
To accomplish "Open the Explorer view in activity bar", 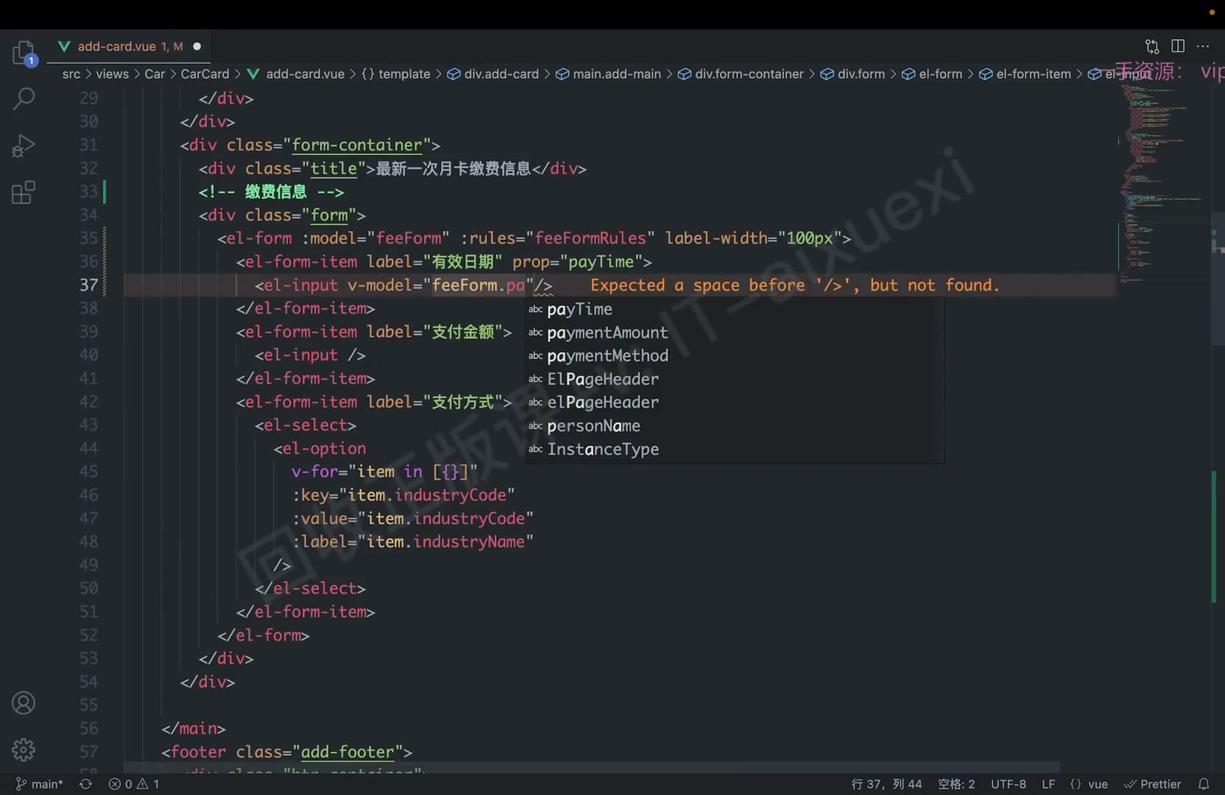I will click(x=24, y=53).
